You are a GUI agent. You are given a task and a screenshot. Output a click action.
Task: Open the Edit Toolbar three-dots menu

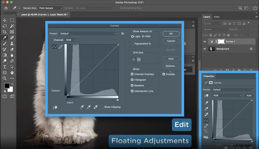point(12,78)
